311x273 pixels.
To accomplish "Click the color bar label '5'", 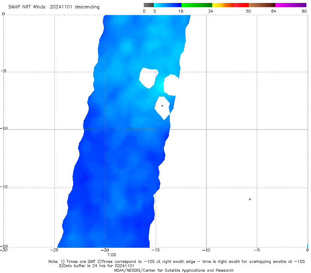I will [x=155, y=11].
